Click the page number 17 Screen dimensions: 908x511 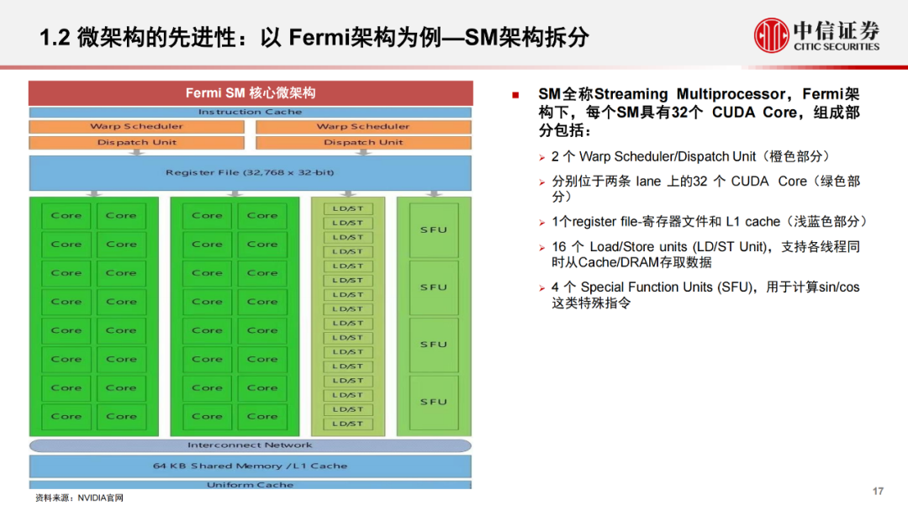[878, 492]
